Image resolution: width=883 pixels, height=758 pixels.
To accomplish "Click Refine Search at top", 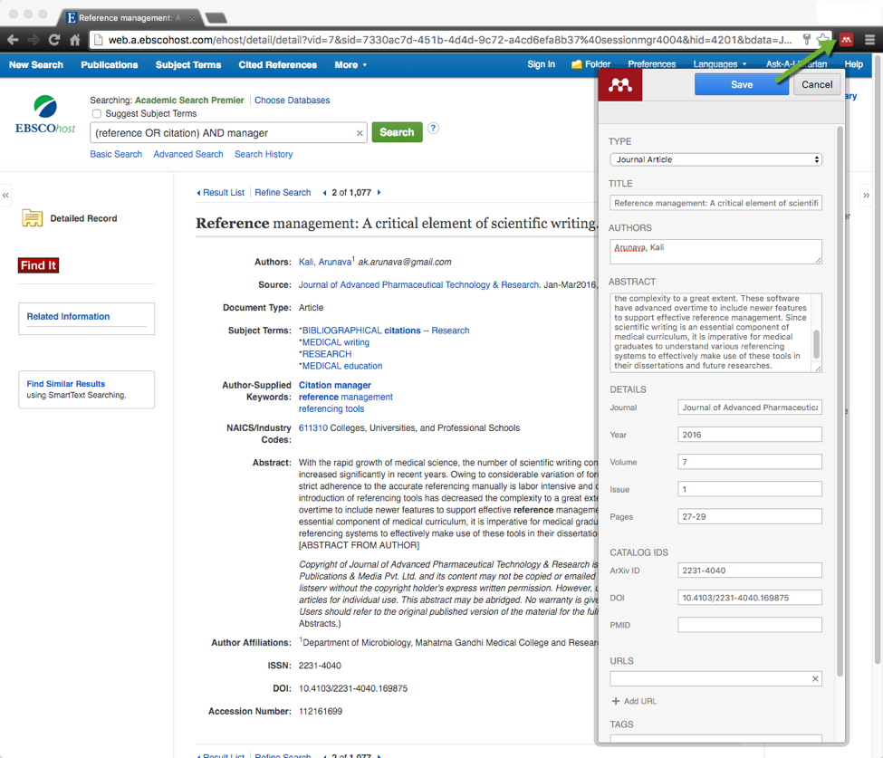I will (283, 193).
